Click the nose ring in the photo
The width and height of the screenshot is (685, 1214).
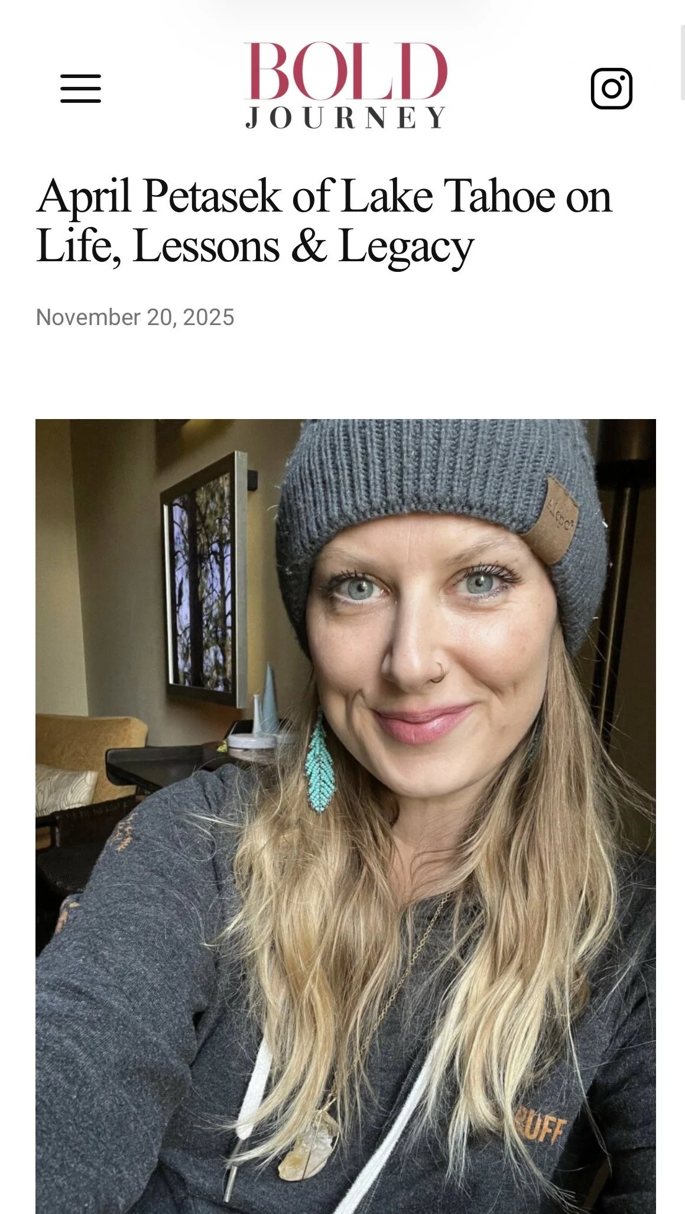[436, 673]
